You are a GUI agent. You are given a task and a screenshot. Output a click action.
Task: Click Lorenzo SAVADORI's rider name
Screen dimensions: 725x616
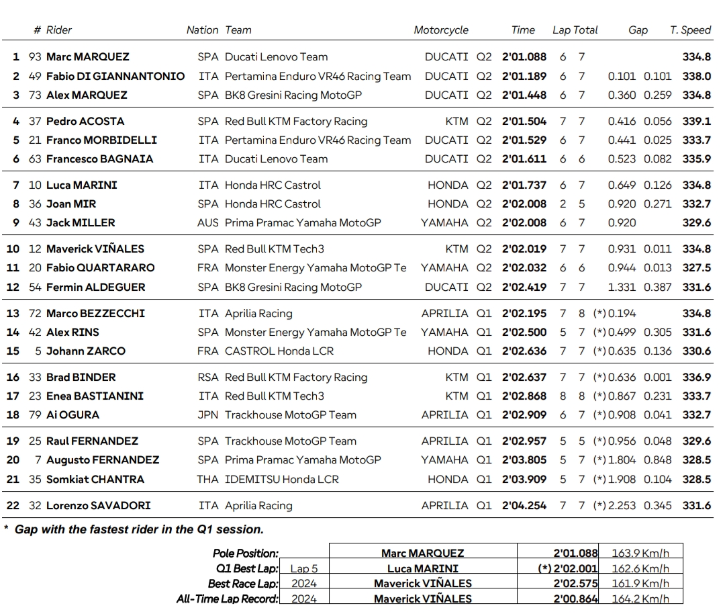98,506
